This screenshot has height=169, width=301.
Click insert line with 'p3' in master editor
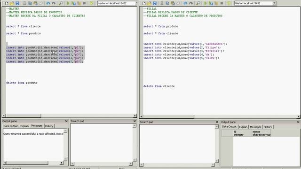tap(45, 54)
